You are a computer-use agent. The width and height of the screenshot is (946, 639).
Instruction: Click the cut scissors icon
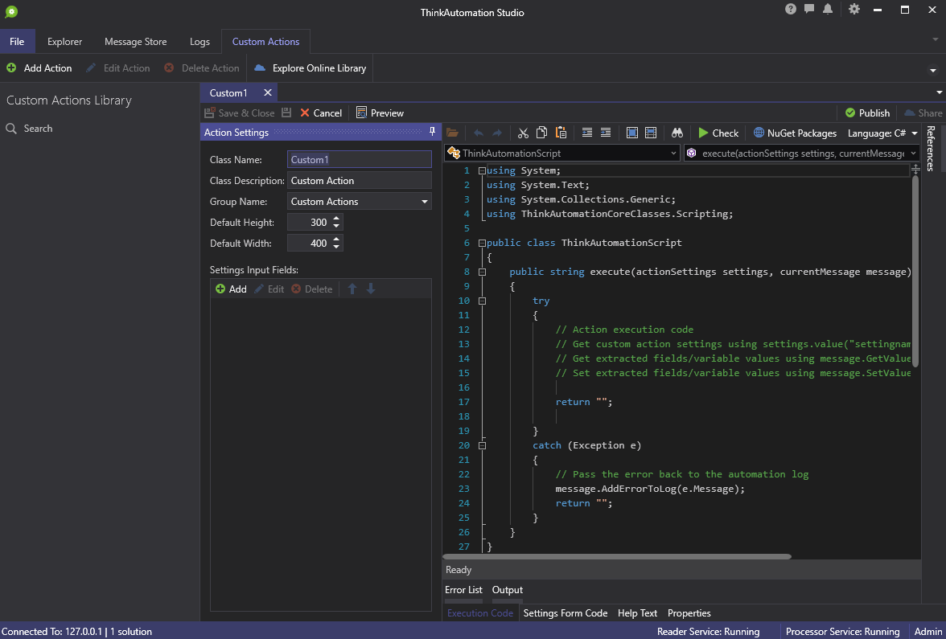[x=524, y=133]
